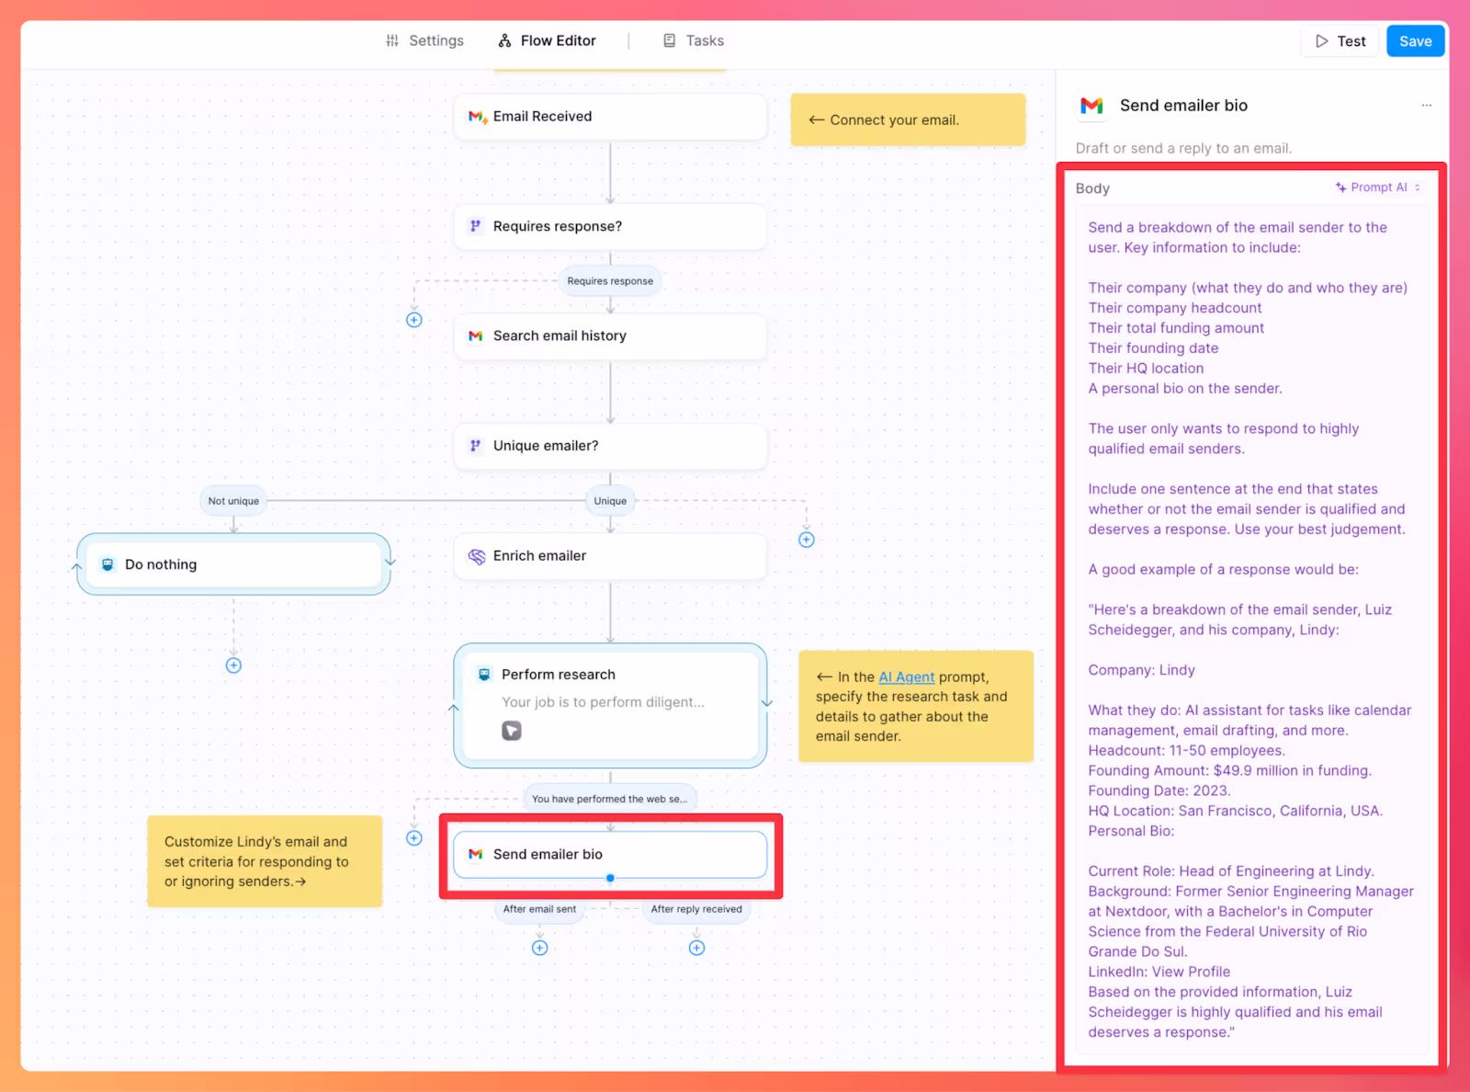Select the Send emailer bio node
The height and width of the screenshot is (1092, 1470).
(x=610, y=855)
